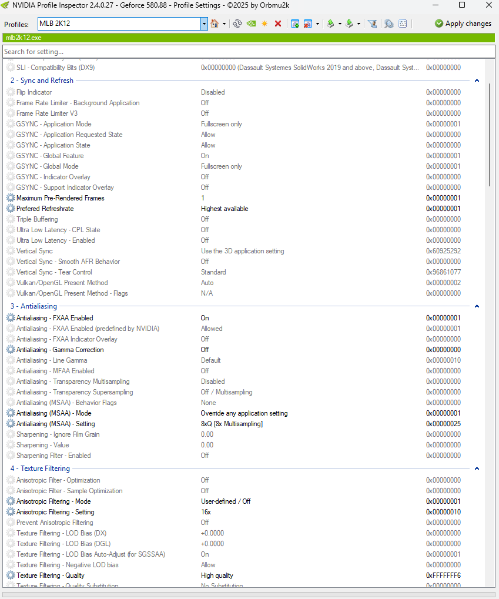Toggle the show customized settings filter icon
The image size is (499, 599).
click(x=373, y=24)
